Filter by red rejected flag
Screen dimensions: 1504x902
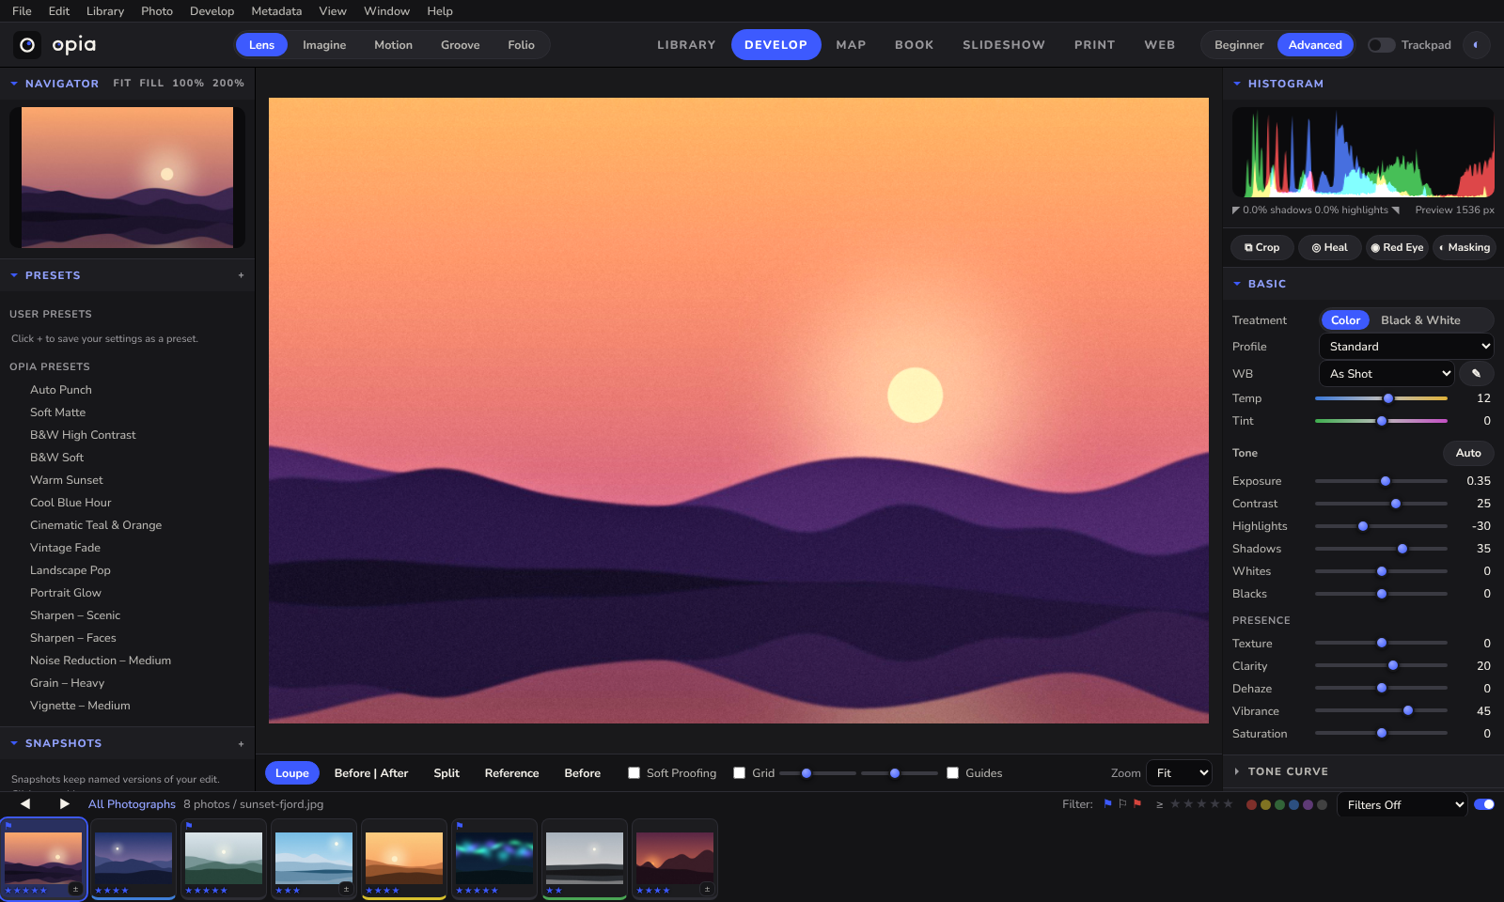[x=1137, y=804]
